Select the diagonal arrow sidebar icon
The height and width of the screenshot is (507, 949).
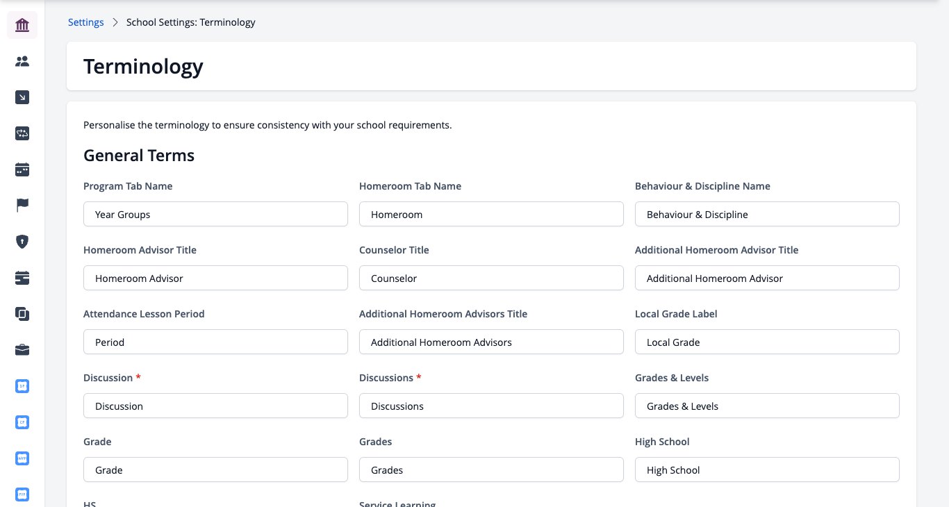click(22, 97)
